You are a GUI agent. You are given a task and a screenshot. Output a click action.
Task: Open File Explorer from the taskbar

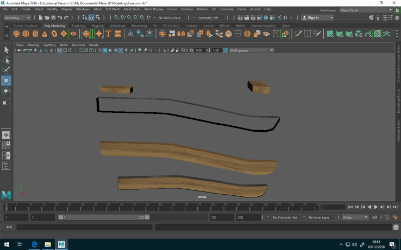point(47,244)
